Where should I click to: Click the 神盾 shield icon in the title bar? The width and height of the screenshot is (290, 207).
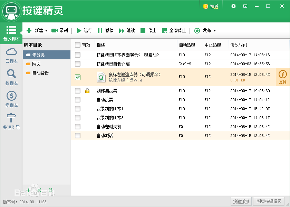coord(210,6)
